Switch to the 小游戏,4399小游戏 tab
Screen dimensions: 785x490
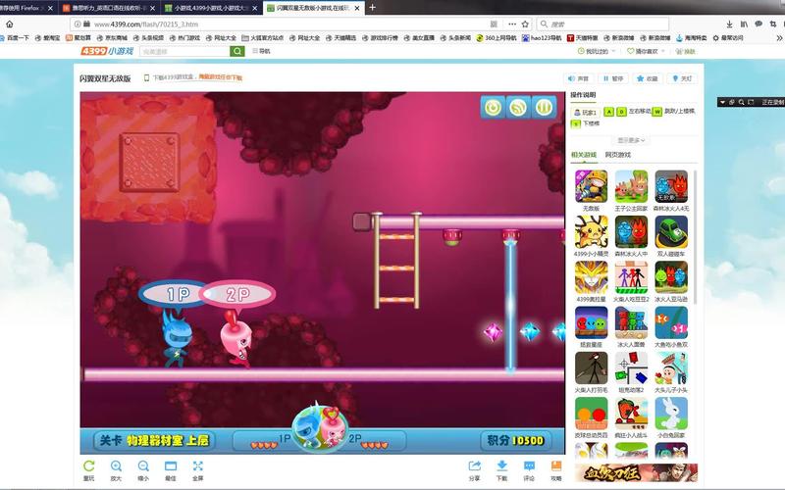pyautogui.click(x=211, y=8)
